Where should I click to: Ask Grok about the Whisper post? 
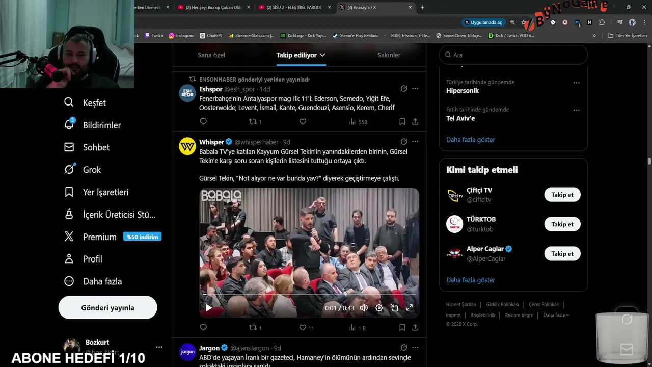tap(404, 142)
